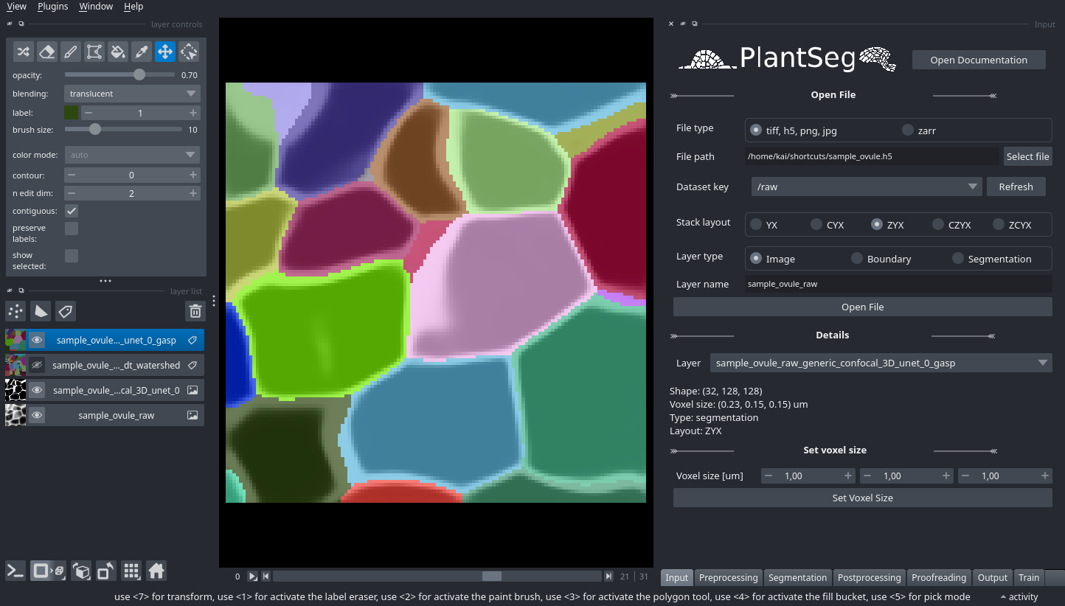Viewport: 1065px width, 606px height.
Task: Select the polygon tool
Action: pos(94,51)
